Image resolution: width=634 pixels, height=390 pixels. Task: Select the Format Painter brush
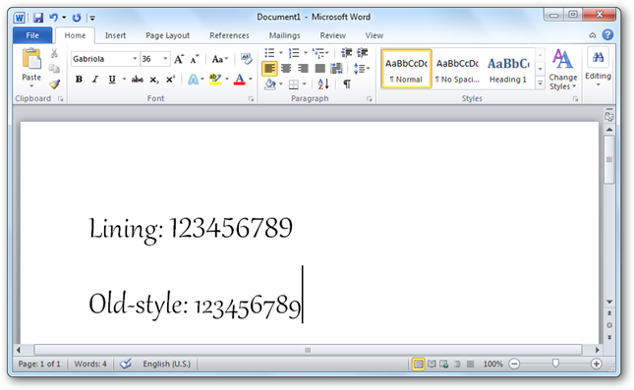(x=54, y=84)
